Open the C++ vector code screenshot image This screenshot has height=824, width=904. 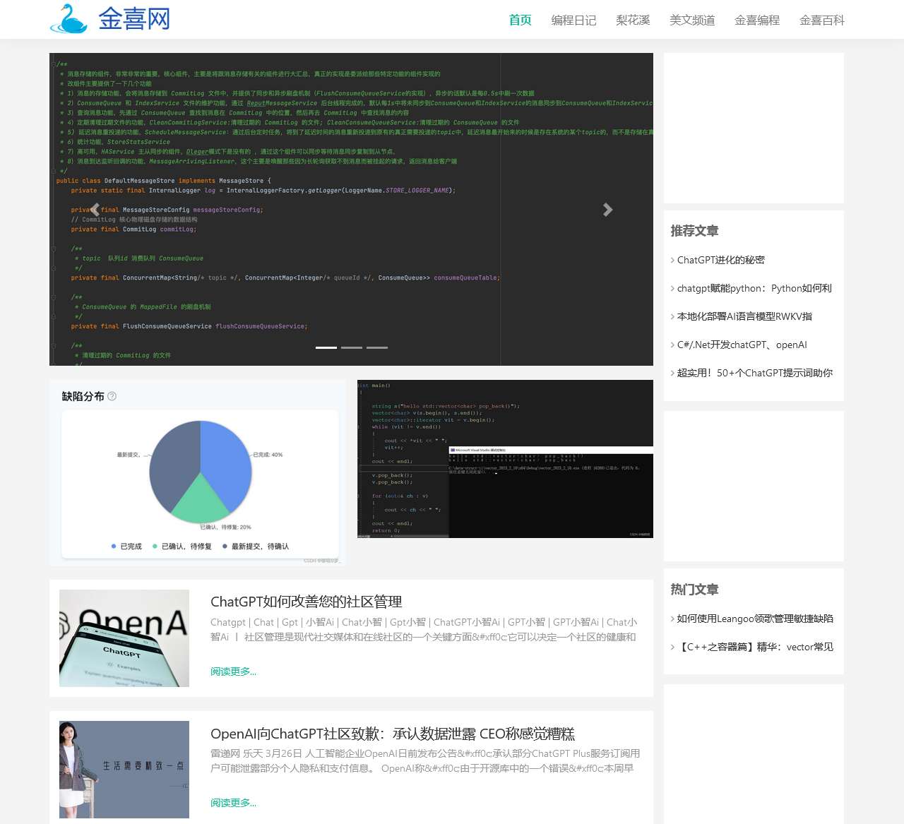click(x=505, y=459)
